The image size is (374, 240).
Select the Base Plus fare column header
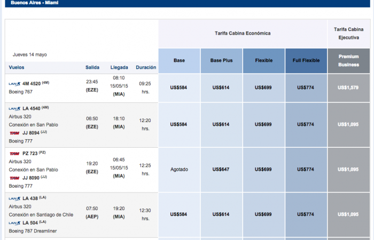[x=222, y=61]
